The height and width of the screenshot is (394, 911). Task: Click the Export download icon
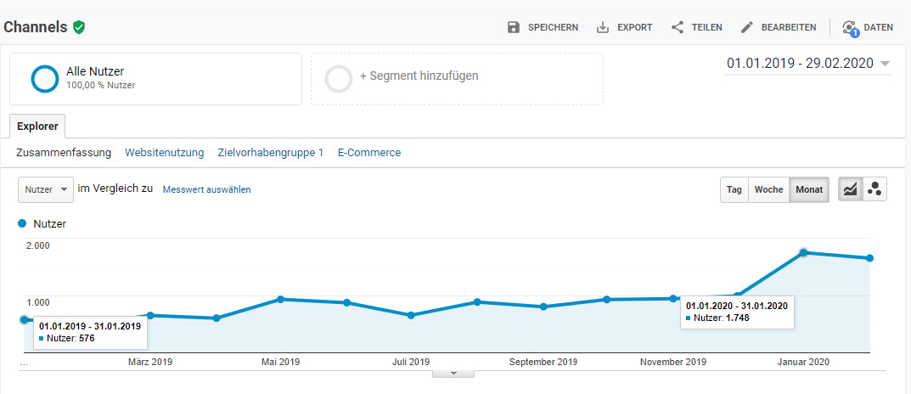(x=603, y=27)
